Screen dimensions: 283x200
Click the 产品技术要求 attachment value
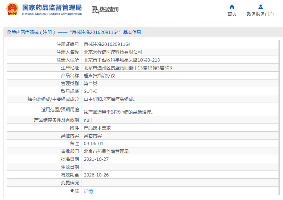(x=97, y=128)
